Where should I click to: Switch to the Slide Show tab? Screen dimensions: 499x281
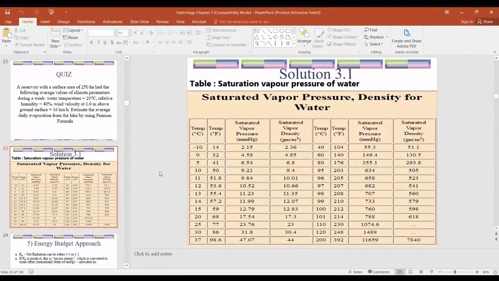coord(139,22)
